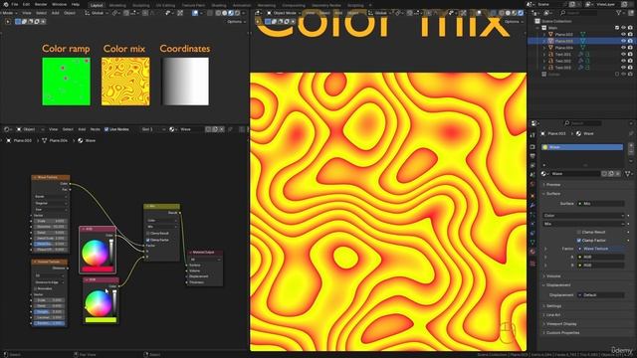This screenshot has height=358, width=637.
Task: Open the Color data type dropdown in properties
Action: [x=583, y=216]
